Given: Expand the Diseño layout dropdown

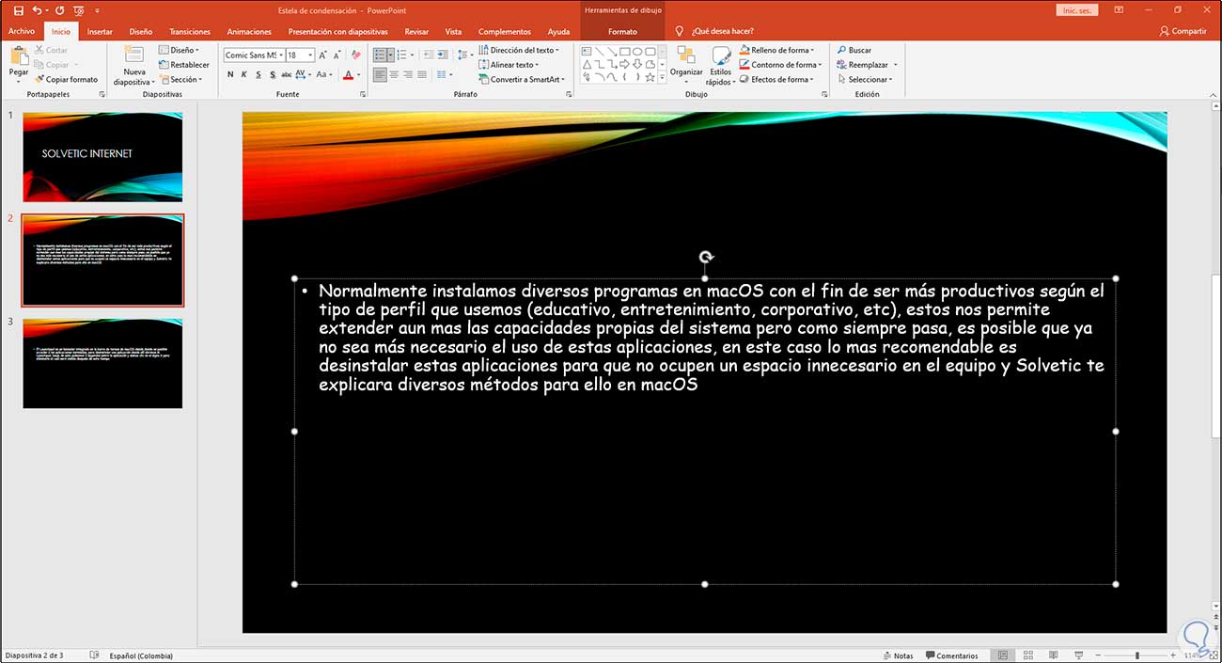Looking at the screenshot, I should [179, 50].
